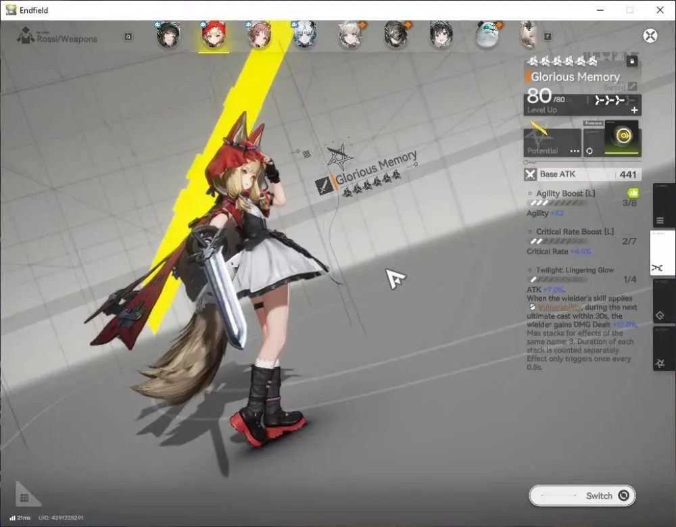Click the Critical Rate Boost 2/7 rank bar

pyautogui.click(x=556, y=241)
